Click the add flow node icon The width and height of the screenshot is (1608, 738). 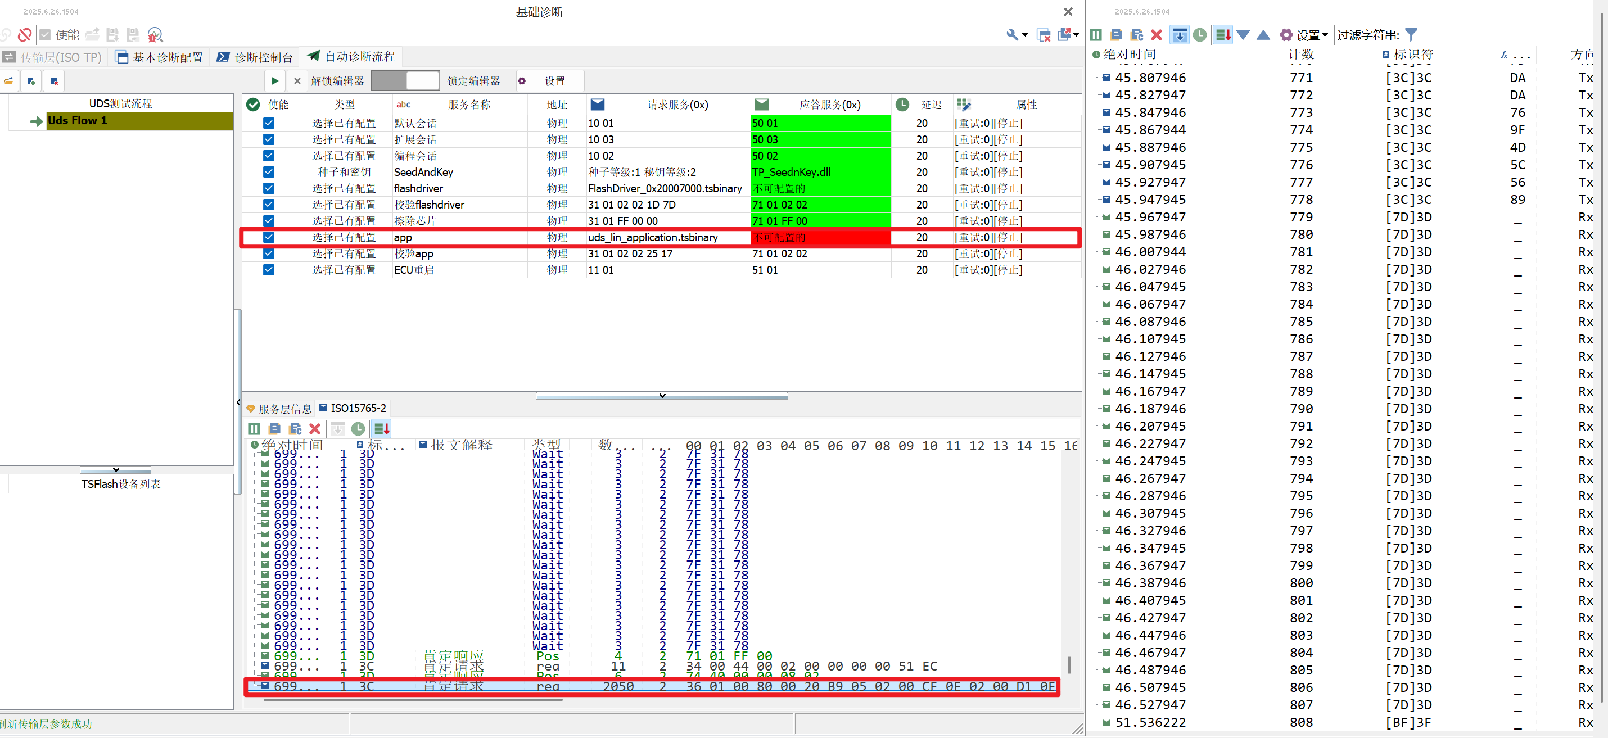(31, 81)
